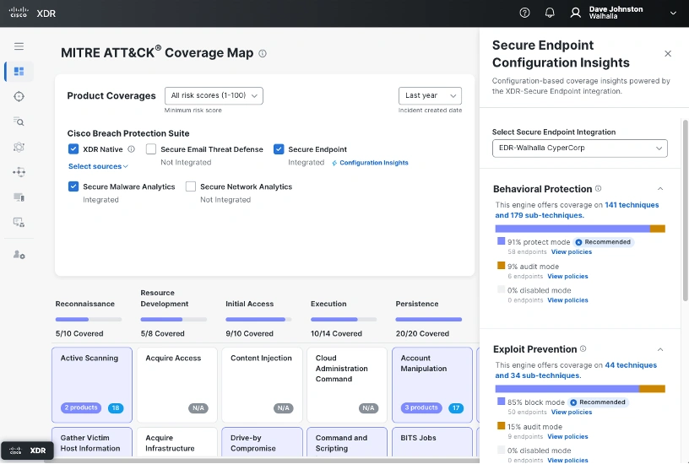
Task: Open View policies for 91% protect mode
Action: pos(572,251)
